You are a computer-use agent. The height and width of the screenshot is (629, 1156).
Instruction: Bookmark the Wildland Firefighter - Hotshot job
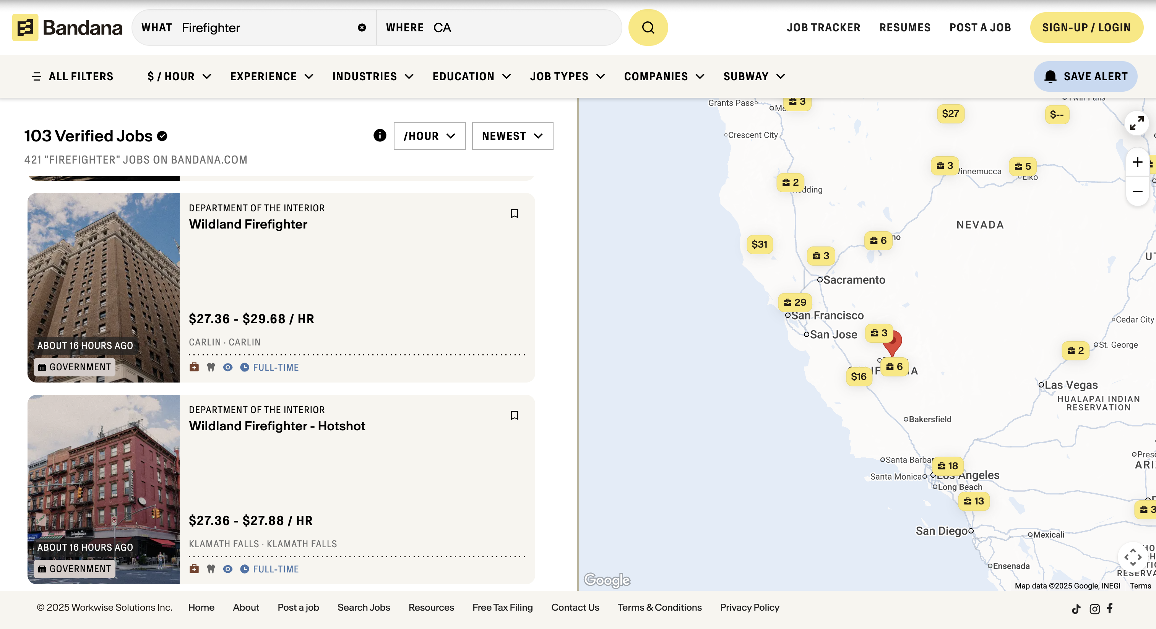pyautogui.click(x=514, y=415)
